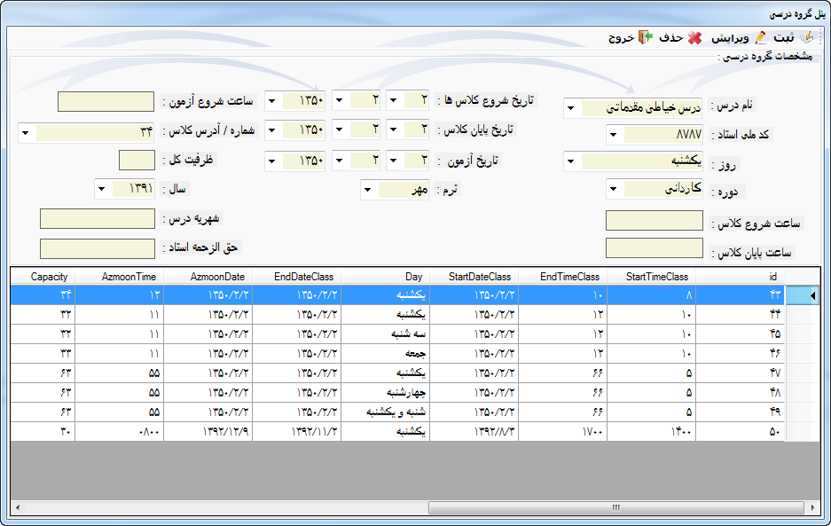
Task: Click the horizontal scrollbar thumb of the grid
Action: [x=615, y=507]
